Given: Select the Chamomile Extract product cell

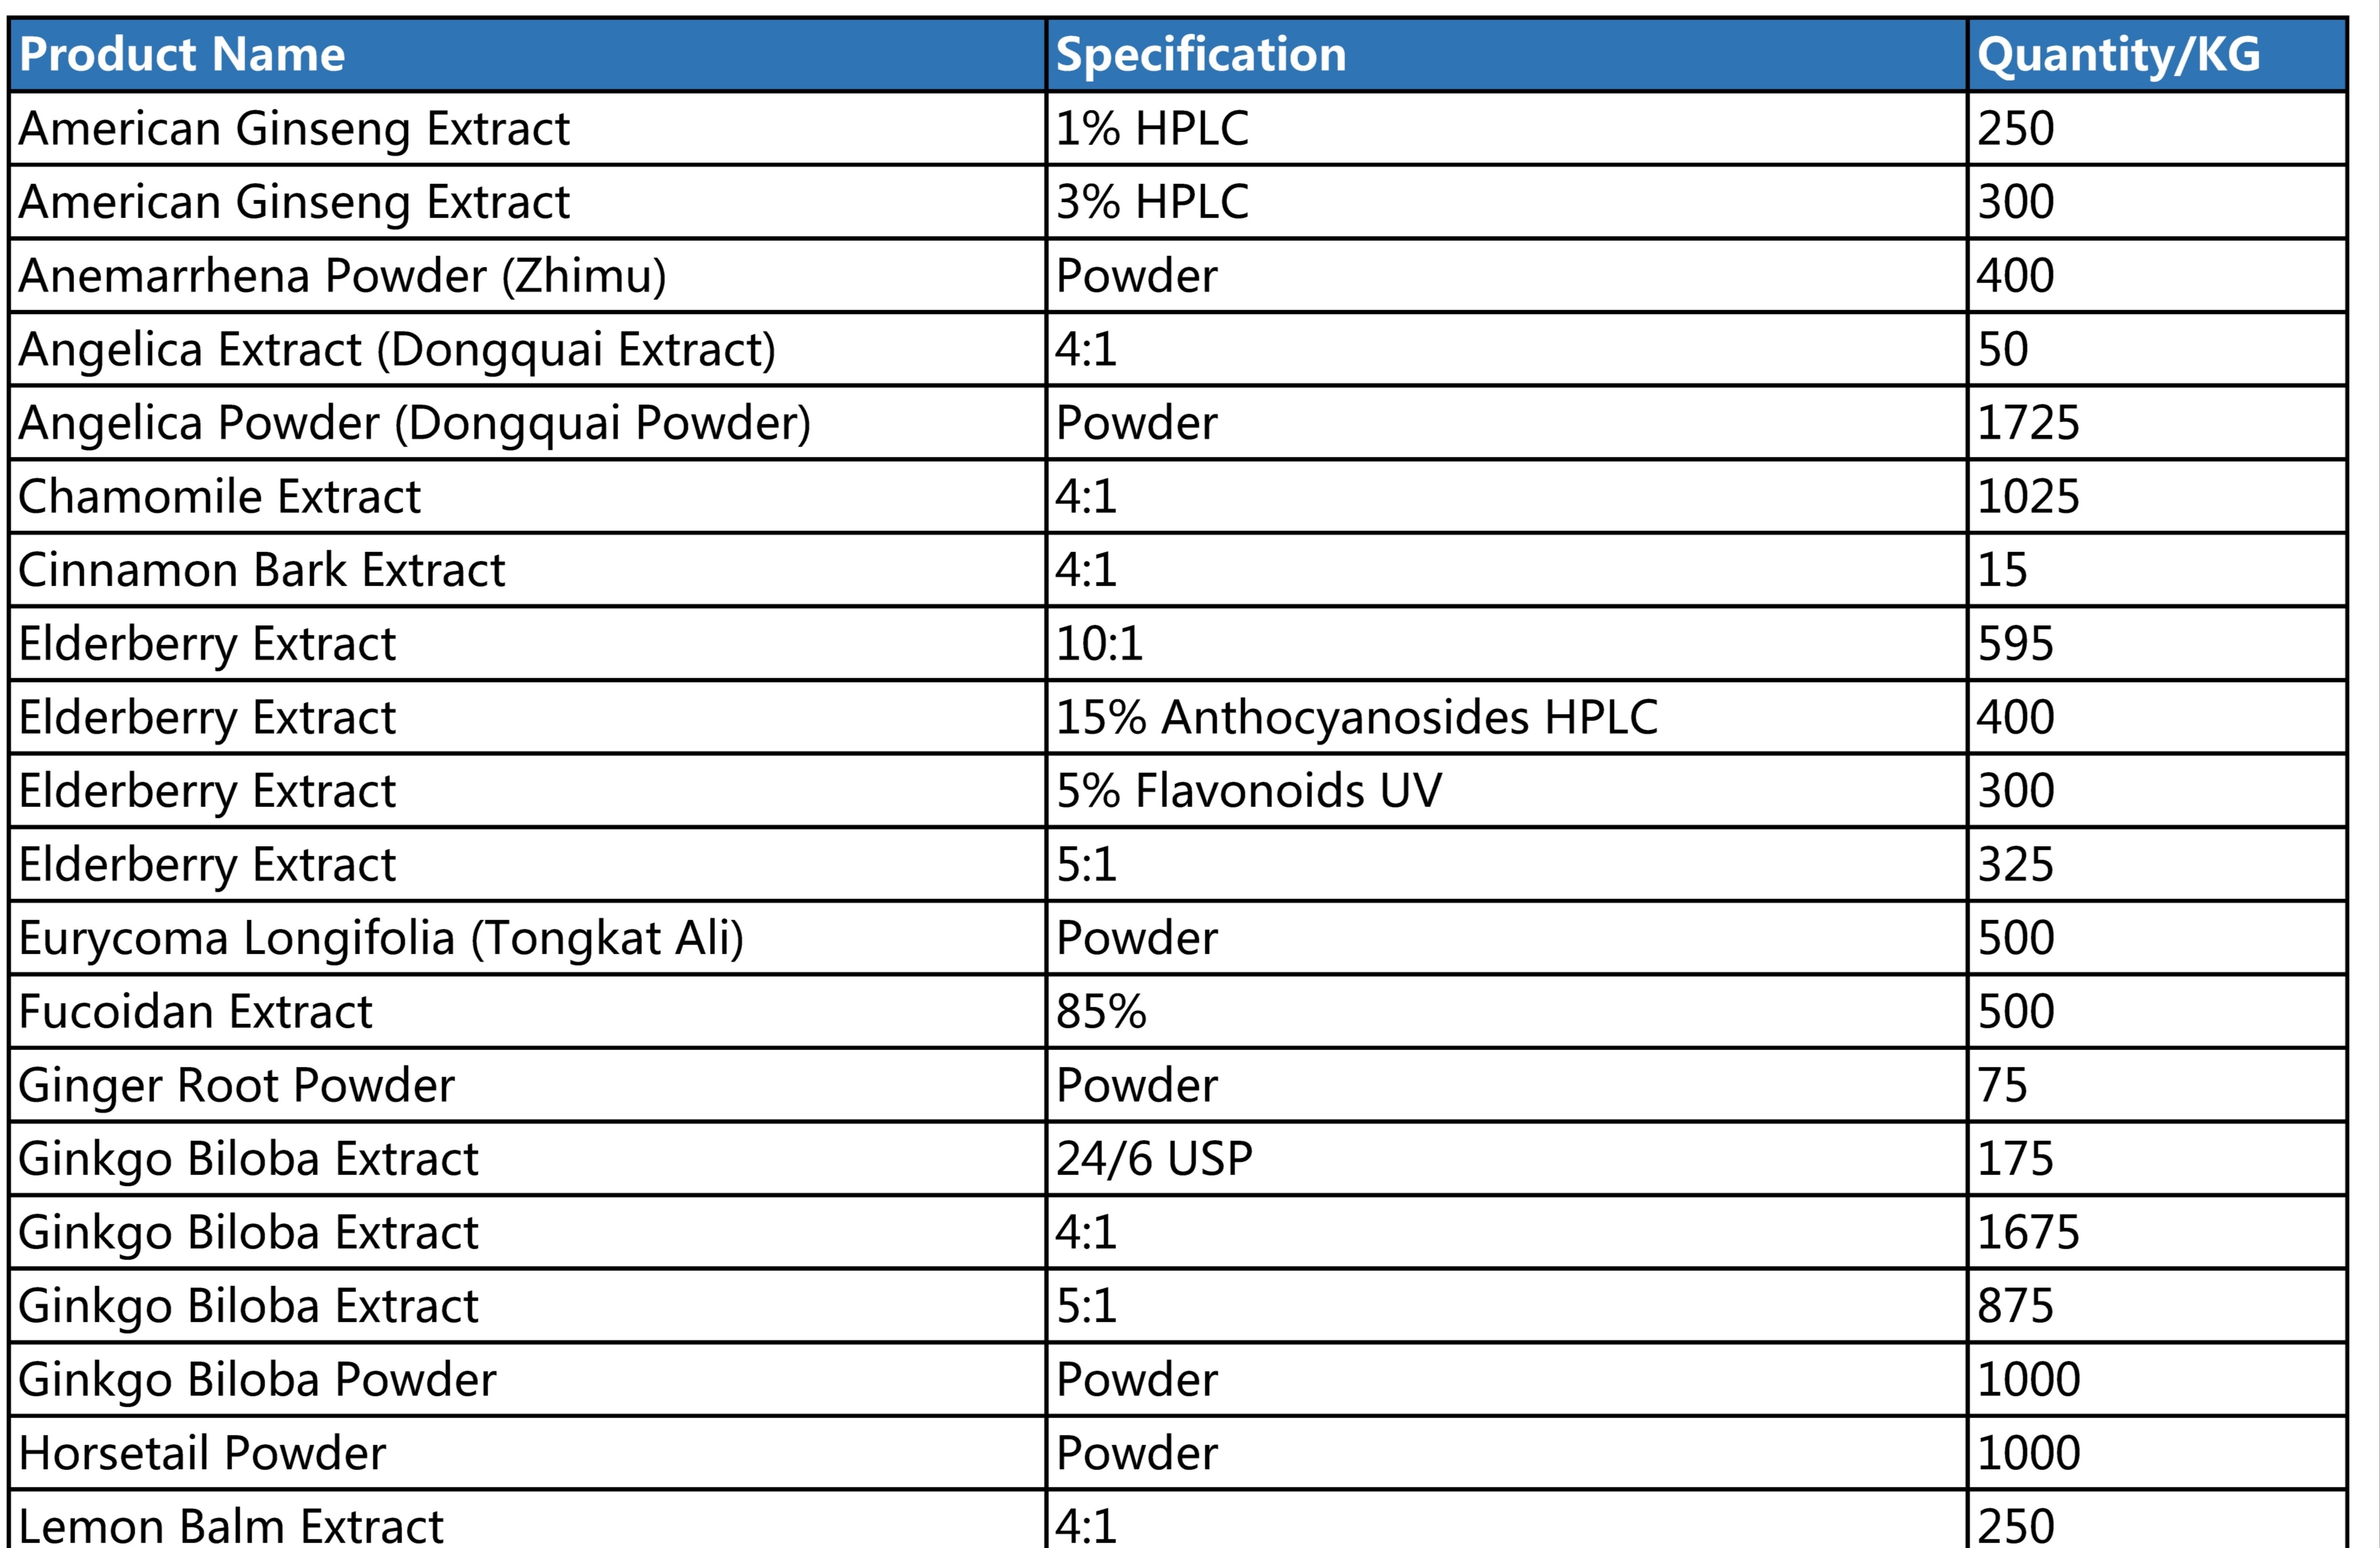Looking at the screenshot, I should pos(527,496).
